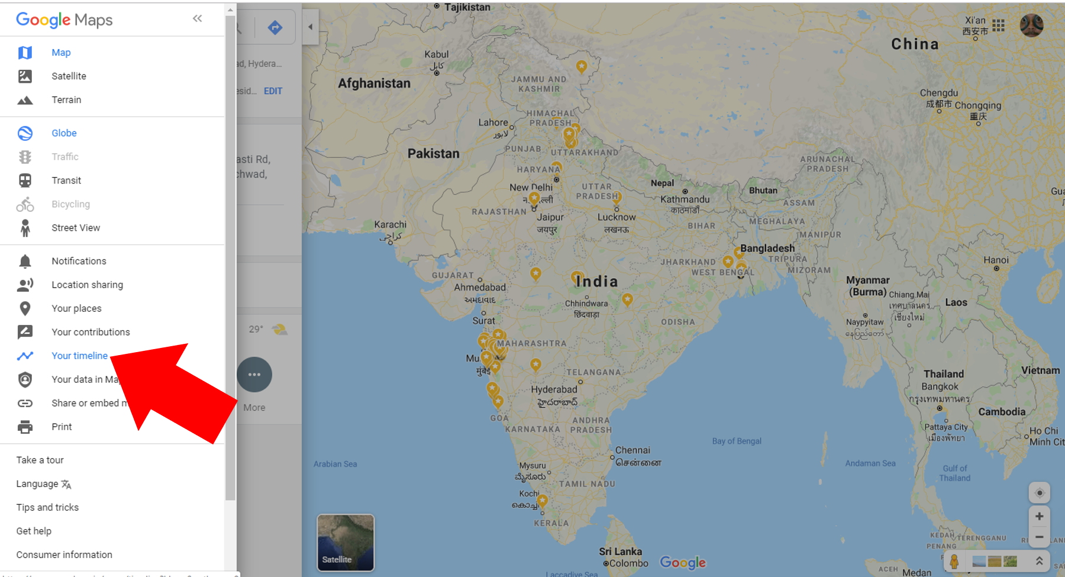
Task: Toggle Globe view
Action: click(64, 133)
